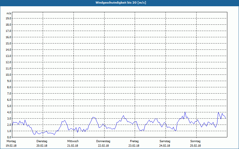Click the 'Freitag' day label
This screenshot has height=149, width=239.
coord(134,141)
